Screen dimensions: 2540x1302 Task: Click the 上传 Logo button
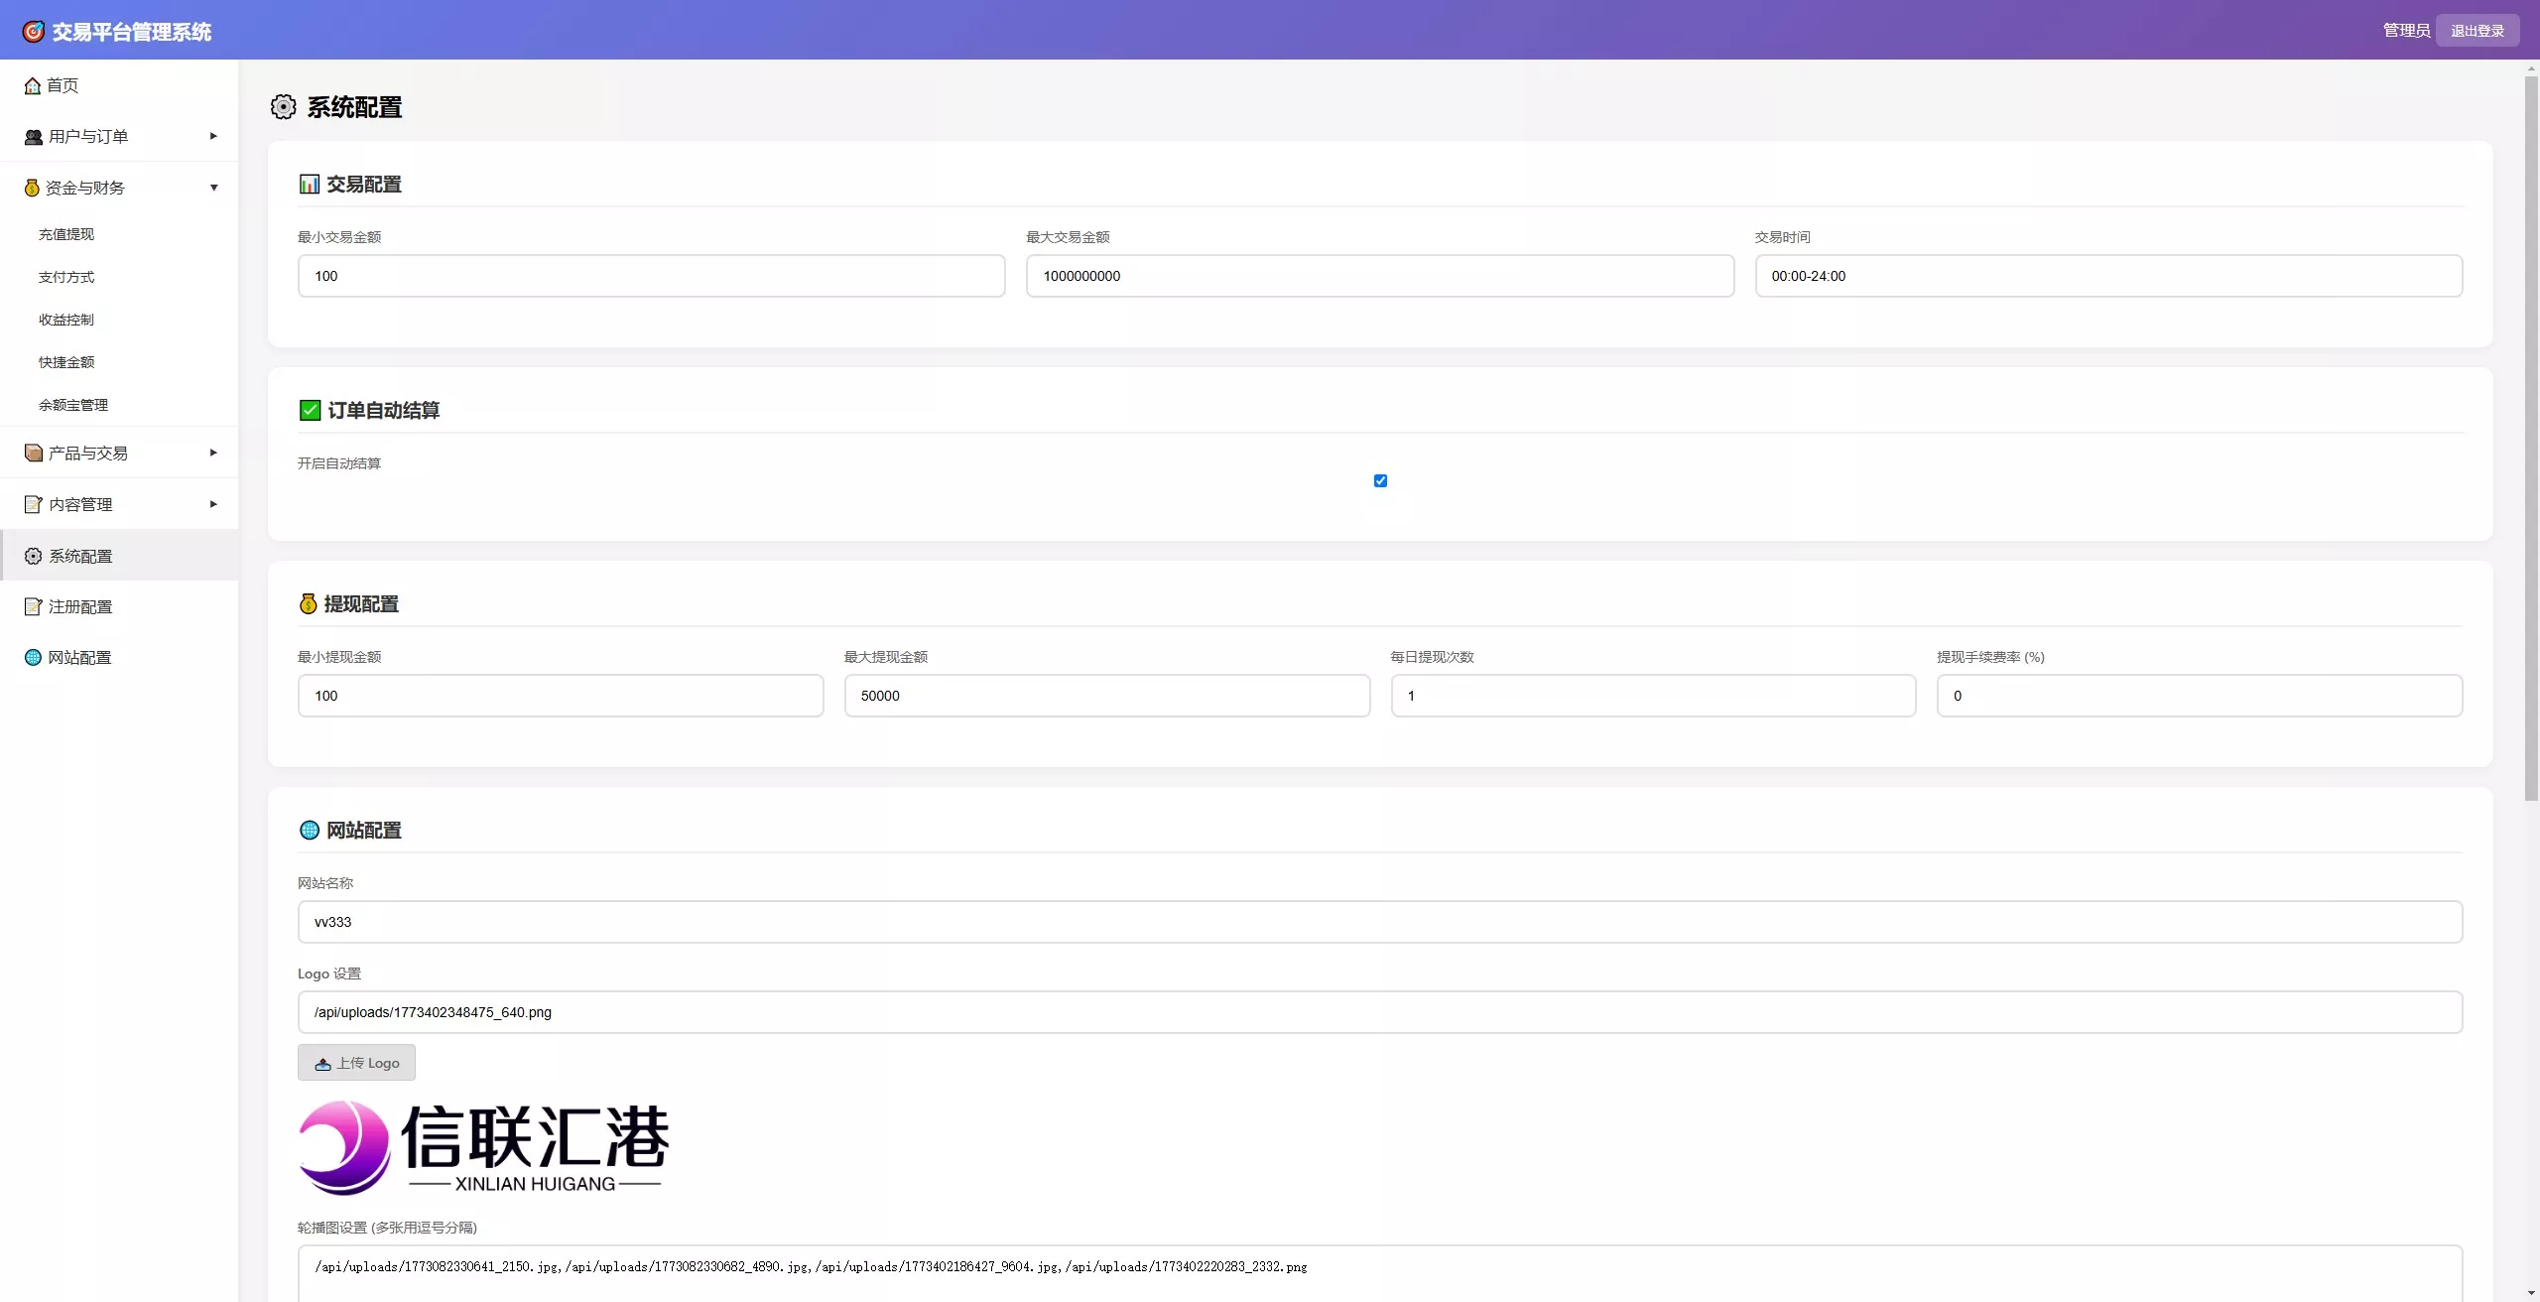tap(356, 1063)
